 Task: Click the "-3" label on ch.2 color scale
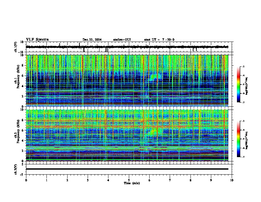[x=243, y=121]
